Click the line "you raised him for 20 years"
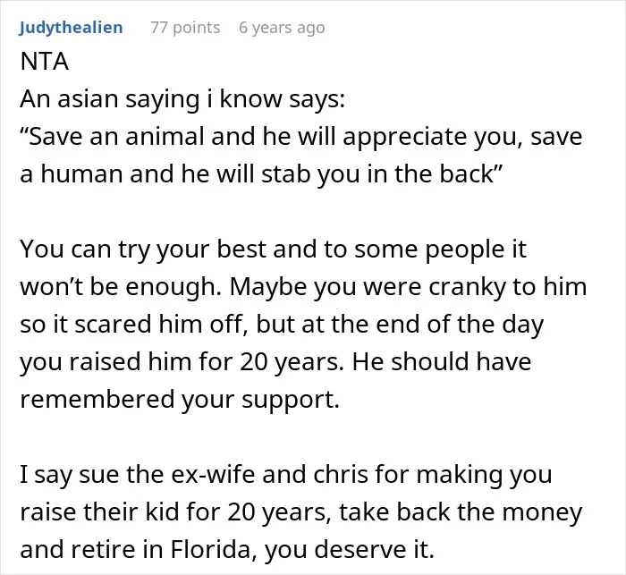Screen dimensions: 626x575 coord(275,361)
